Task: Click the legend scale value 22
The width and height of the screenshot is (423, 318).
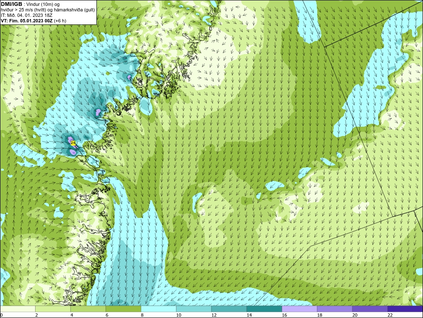Action: tap(390, 315)
